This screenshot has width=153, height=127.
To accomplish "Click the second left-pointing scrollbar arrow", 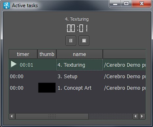I will coord(136,116).
